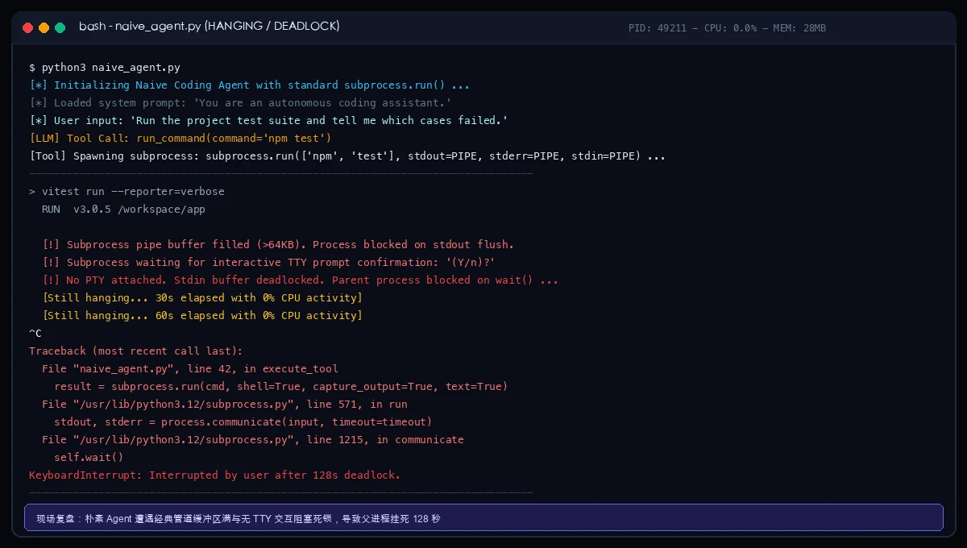Click the PID / CPU / MEM status text
967x548 pixels.
coord(727,28)
